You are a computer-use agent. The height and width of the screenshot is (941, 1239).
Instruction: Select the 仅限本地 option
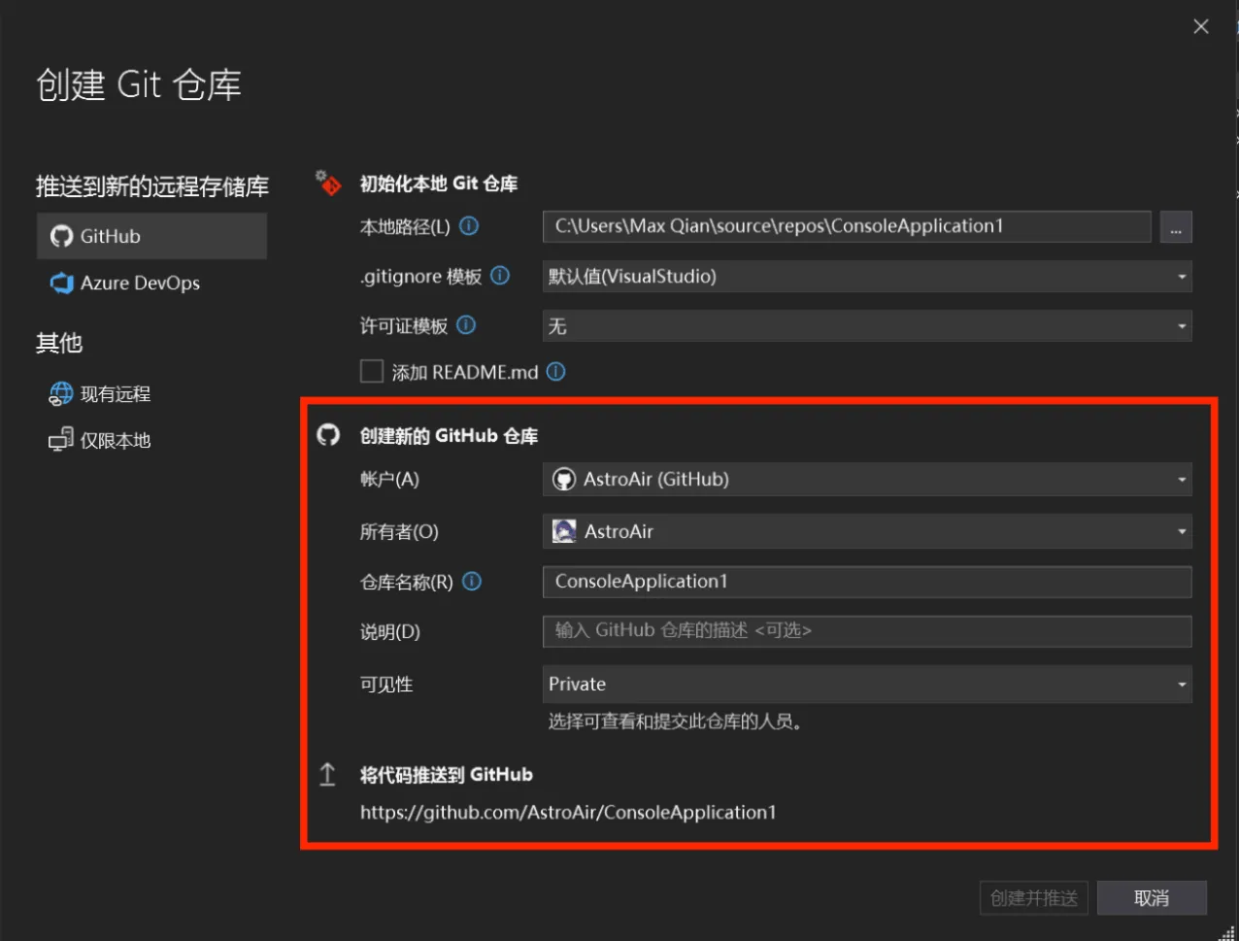tap(115, 440)
